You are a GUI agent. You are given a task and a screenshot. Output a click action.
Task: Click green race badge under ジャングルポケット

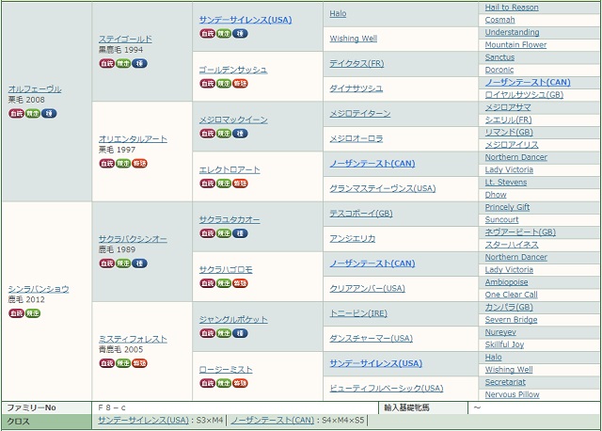click(x=224, y=333)
